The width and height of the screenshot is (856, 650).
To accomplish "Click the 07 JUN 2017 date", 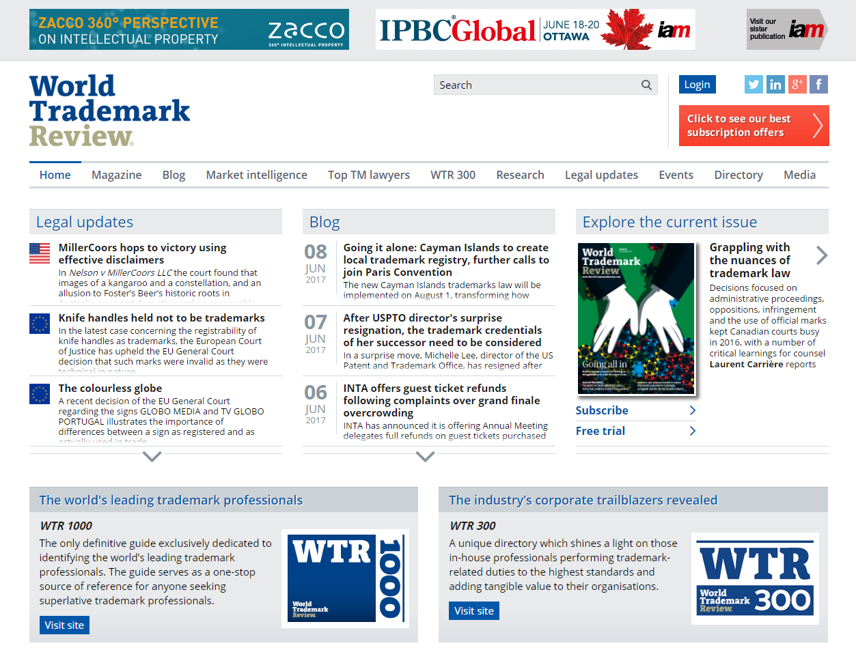I will coord(316,334).
